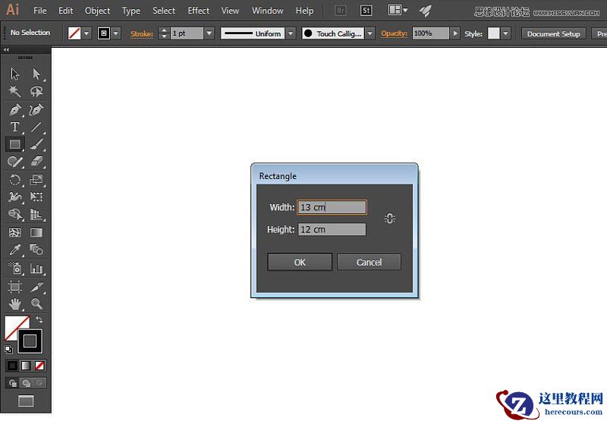Viewport: 607px width, 421px height.
Task: Reset to default fill and stroke
Action: (x=8, y=350)
